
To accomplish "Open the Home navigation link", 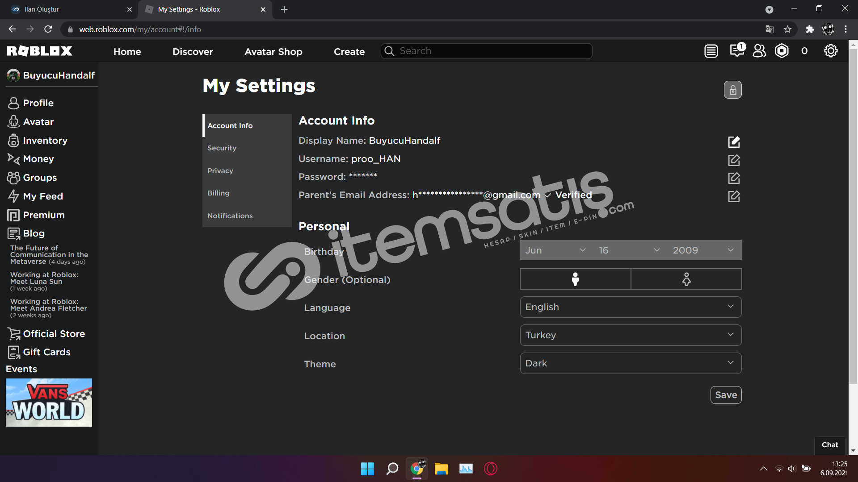I will click(x=127, y=51).
